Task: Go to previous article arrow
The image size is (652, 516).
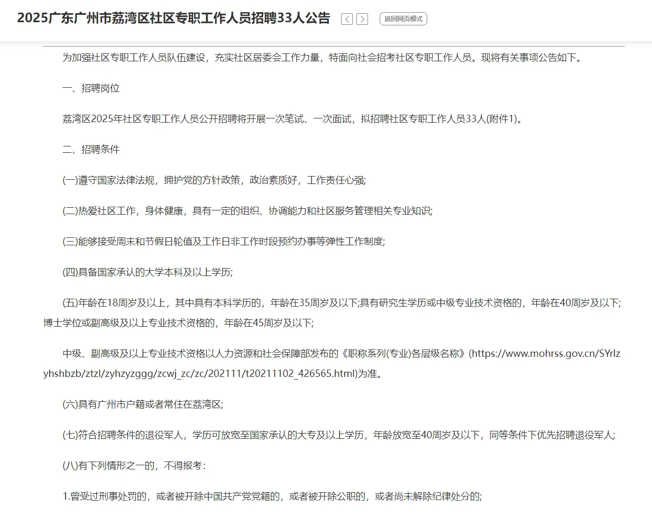Action: coord(347,19)
